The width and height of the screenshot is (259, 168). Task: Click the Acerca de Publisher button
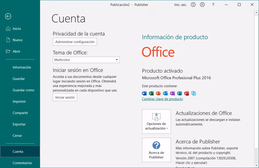[156, 150]
